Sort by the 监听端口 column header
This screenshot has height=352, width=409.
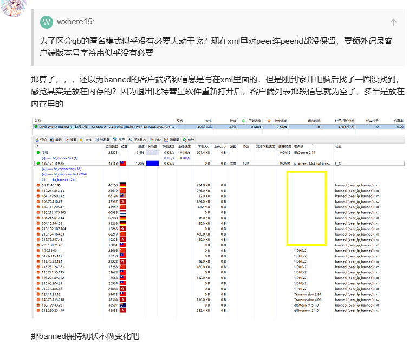pos(111,146)
